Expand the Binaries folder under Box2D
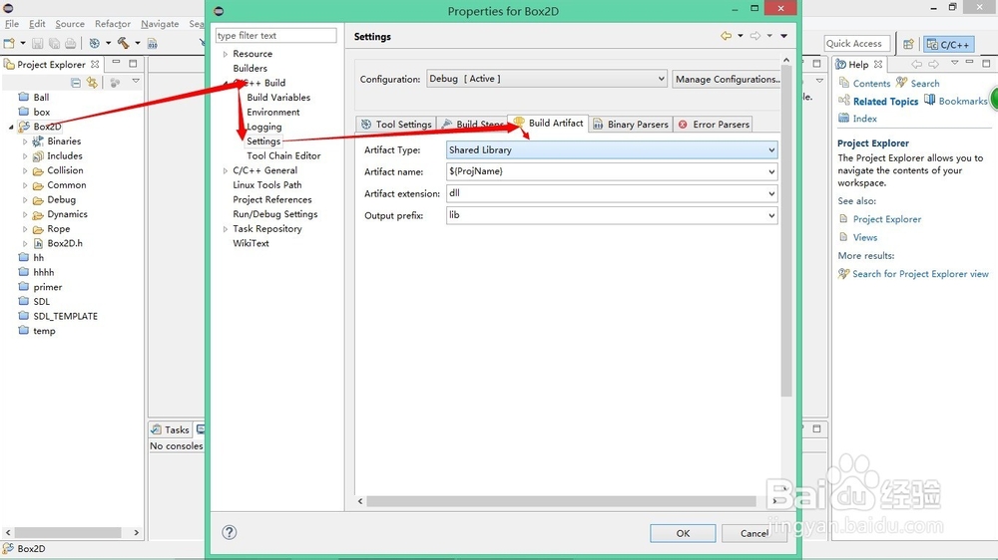998x560 pixels. (x=25, y=141)
